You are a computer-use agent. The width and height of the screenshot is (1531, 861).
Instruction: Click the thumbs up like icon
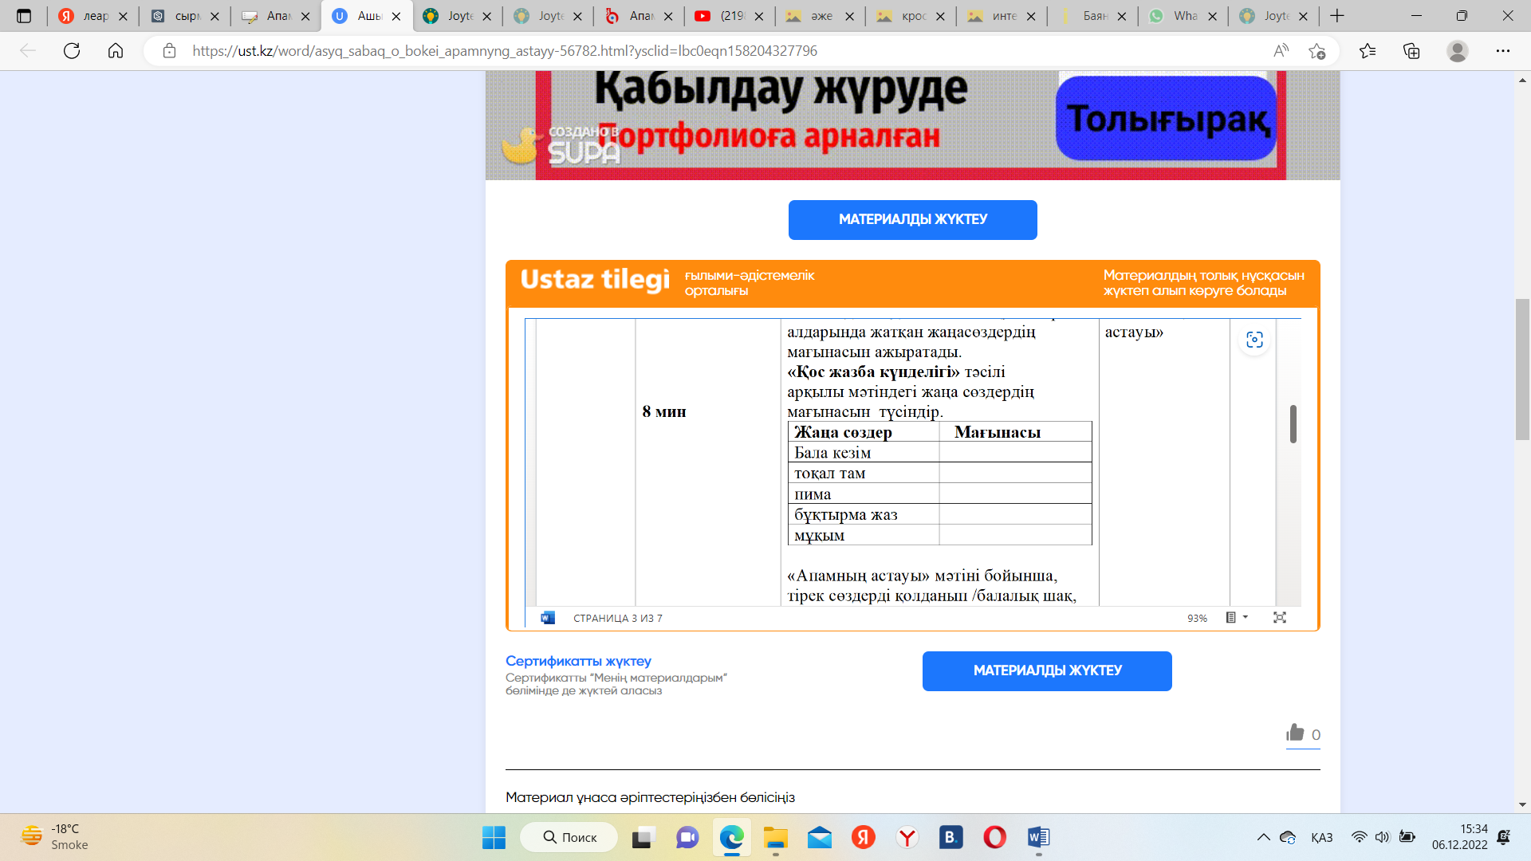click(1295, 733)
